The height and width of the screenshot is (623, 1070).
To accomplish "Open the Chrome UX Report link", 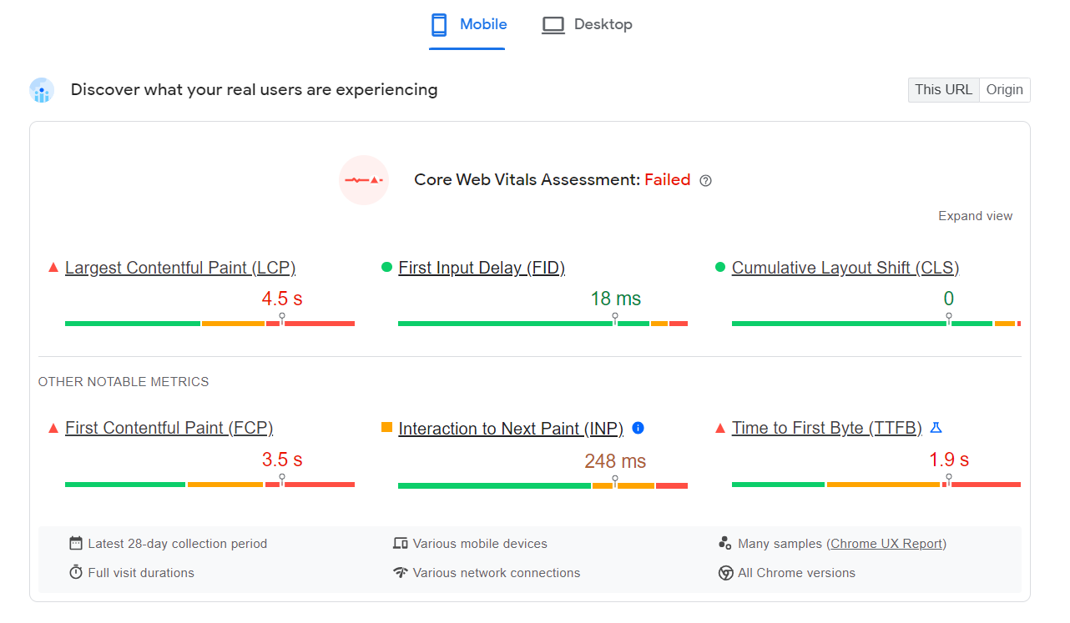I will coord(886,544).
